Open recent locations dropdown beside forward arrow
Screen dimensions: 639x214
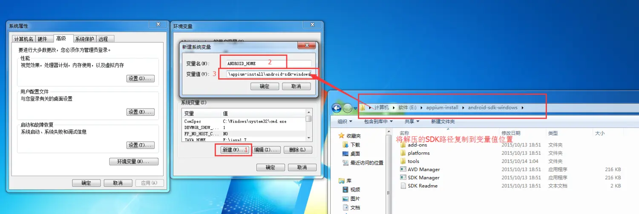(x=356, y=108)
